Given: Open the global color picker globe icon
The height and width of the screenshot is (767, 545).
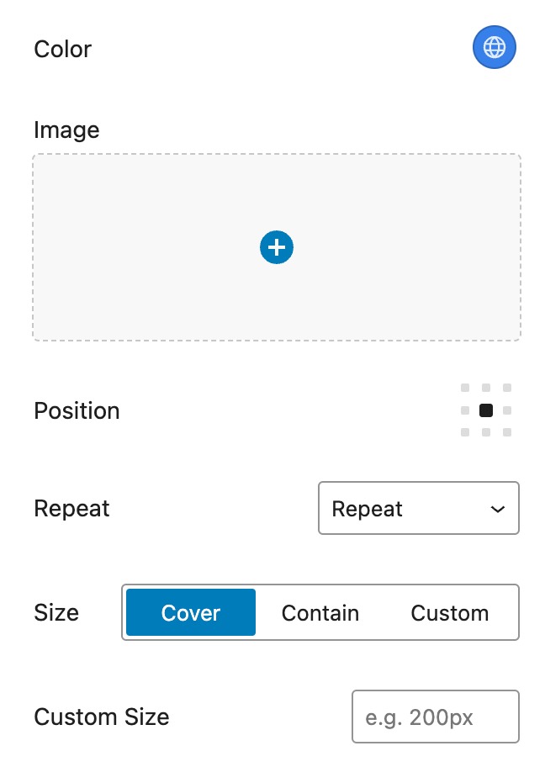Looking at the screenshot, I should coord(495,47).
